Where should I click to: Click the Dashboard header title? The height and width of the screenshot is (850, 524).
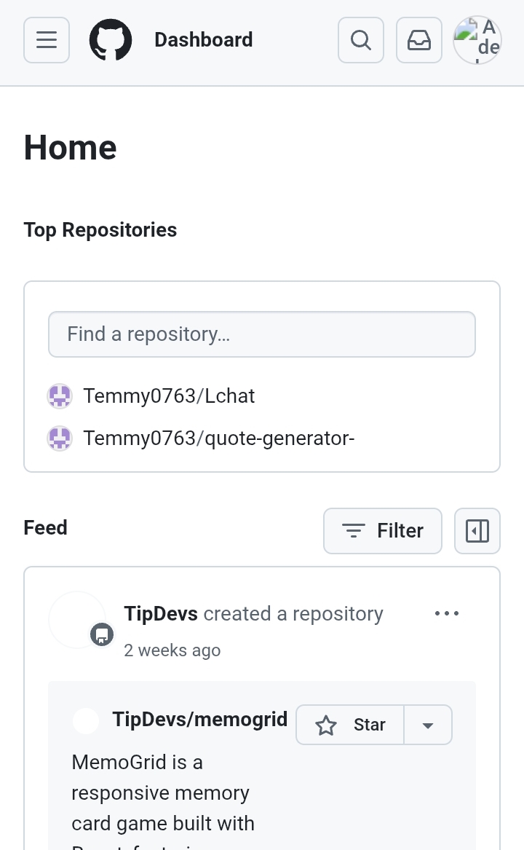[x=204, y=40]
